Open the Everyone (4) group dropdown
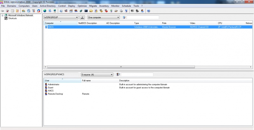Viewport: 254px width, 130px height. 97,75
